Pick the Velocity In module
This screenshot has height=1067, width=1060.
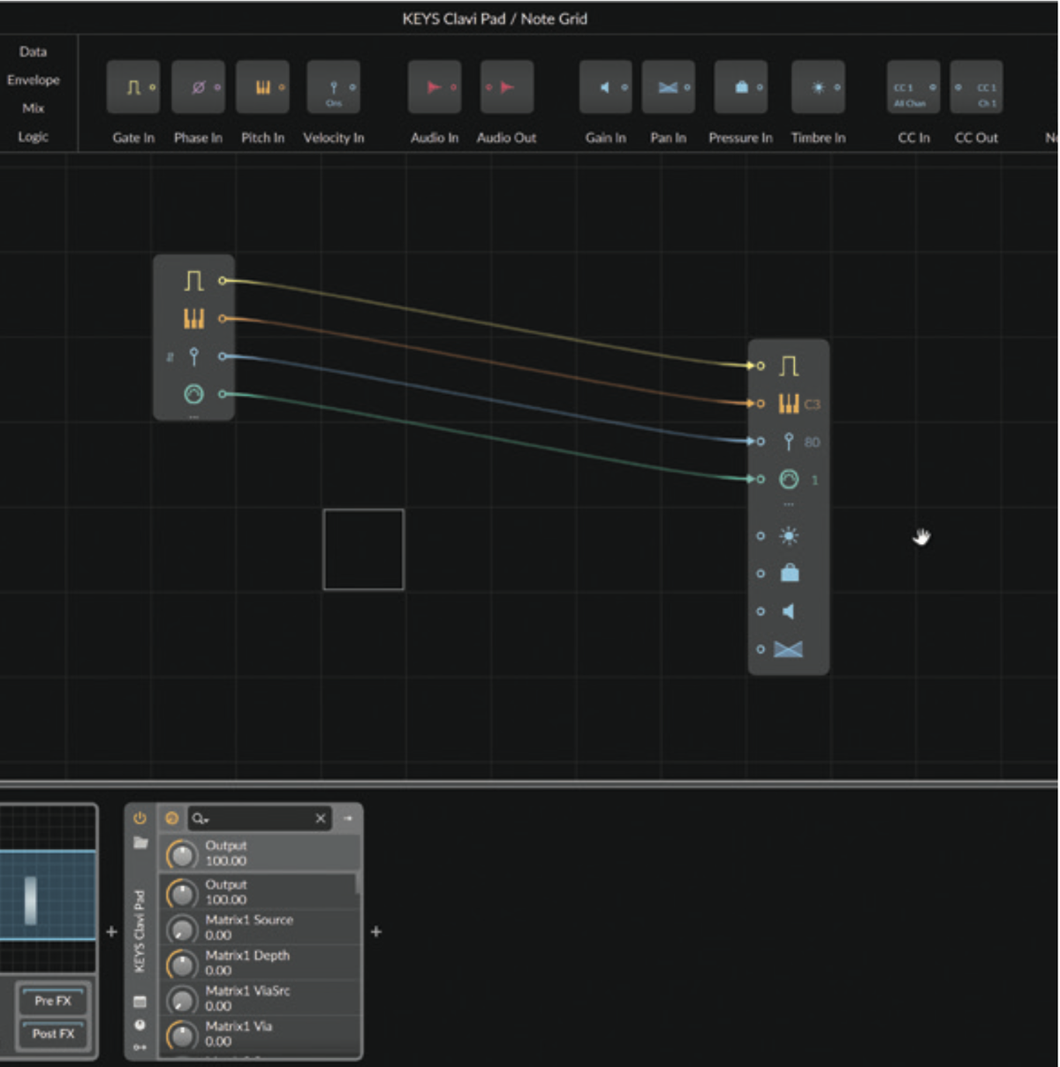pos(333,87)
